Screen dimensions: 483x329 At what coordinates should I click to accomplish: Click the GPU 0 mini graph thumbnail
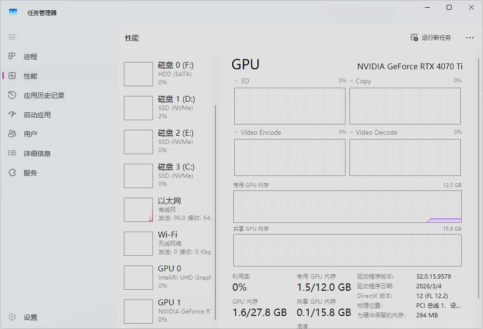pyautogui.click(x=138, y=278)
